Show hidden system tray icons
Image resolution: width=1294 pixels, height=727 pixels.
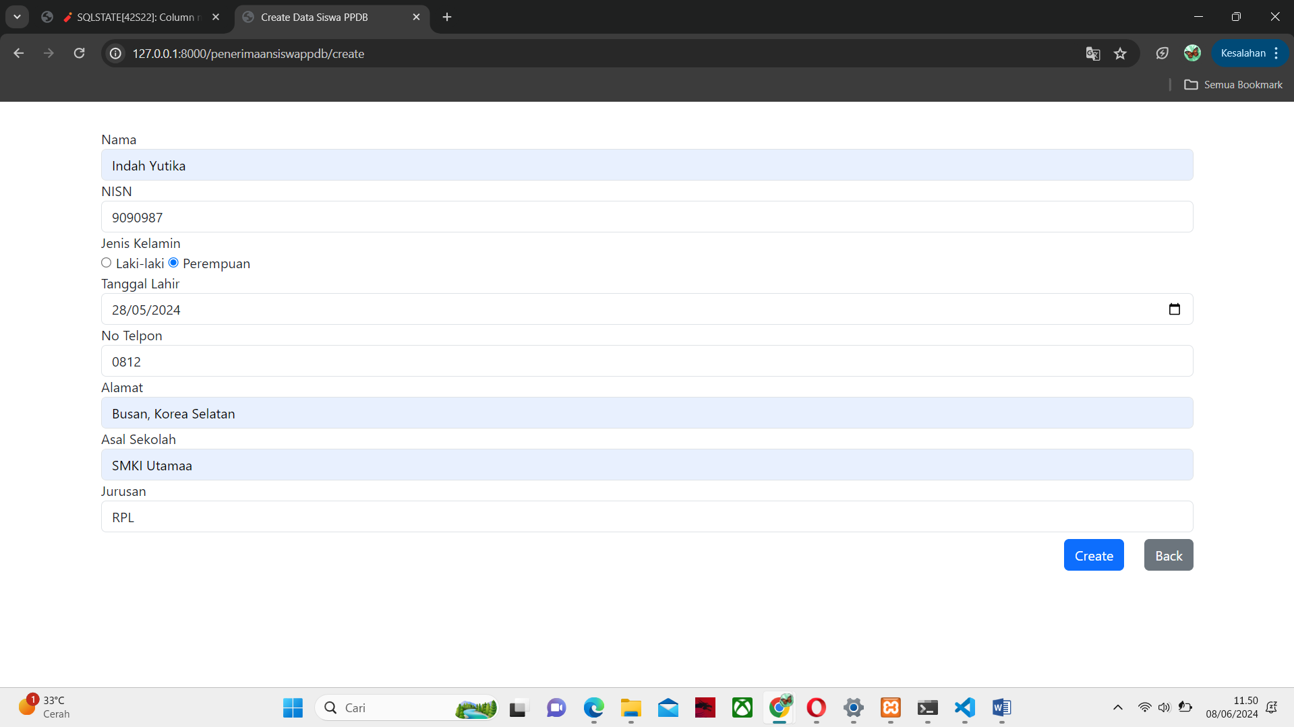tap(1117, 707)
